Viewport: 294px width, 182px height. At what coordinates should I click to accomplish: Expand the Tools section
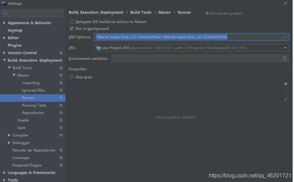pos(4,180)
